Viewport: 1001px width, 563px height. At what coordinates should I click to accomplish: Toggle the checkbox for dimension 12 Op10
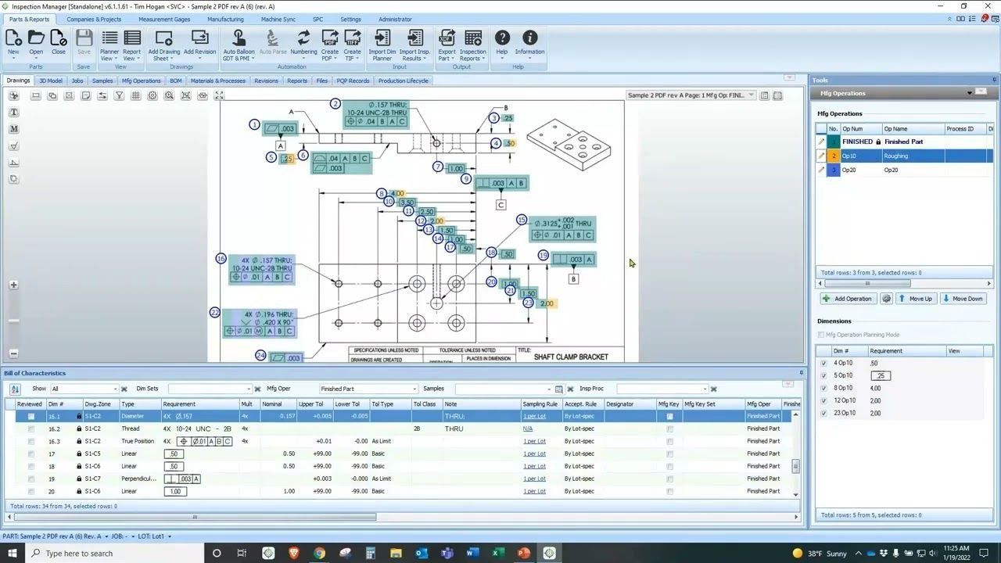pyautogui.click(x=823, y=400)
